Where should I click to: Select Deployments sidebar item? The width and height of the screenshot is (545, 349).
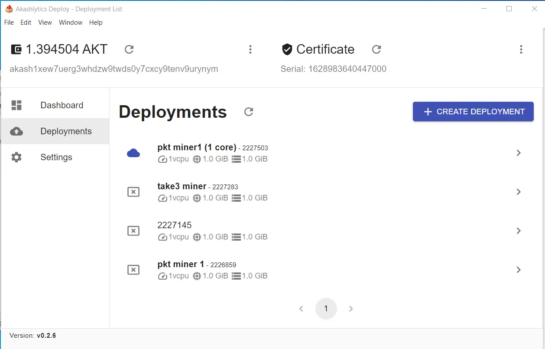[x=55, y=131]
